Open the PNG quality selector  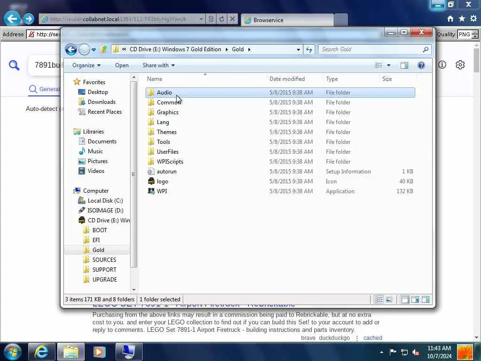[468, 34]
